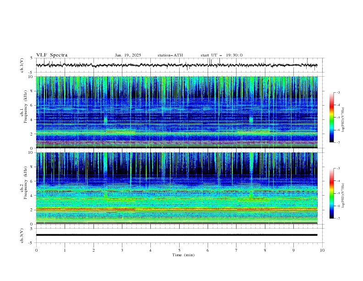This screenshot has height=281, width=363.
Task: Click ch.1 4 kHz burst near 2.4 minutes
Action: click(x=105, y=120)
